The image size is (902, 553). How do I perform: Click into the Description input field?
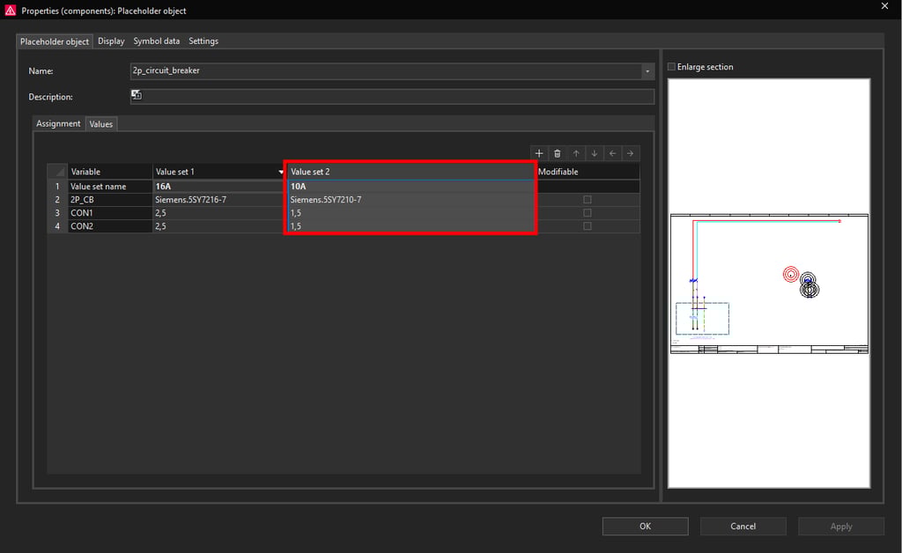pyautogui.click(x=392, y=97)
